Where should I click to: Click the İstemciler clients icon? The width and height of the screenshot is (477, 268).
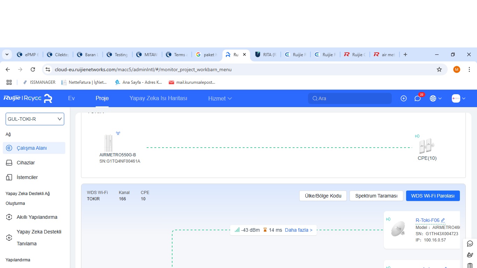coord(9,177)
